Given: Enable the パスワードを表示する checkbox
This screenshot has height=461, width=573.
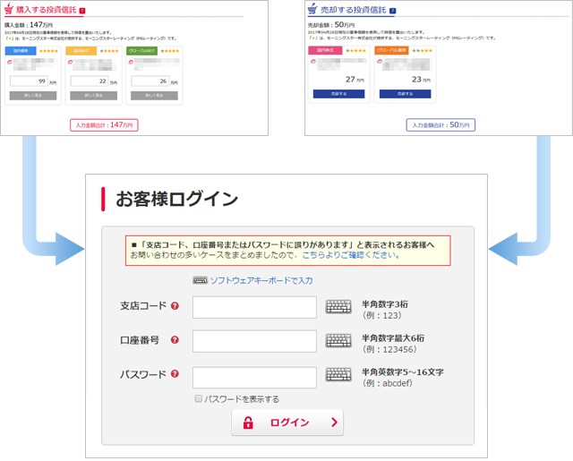Looking at the screenshot, I should click(x=199, y=399).
